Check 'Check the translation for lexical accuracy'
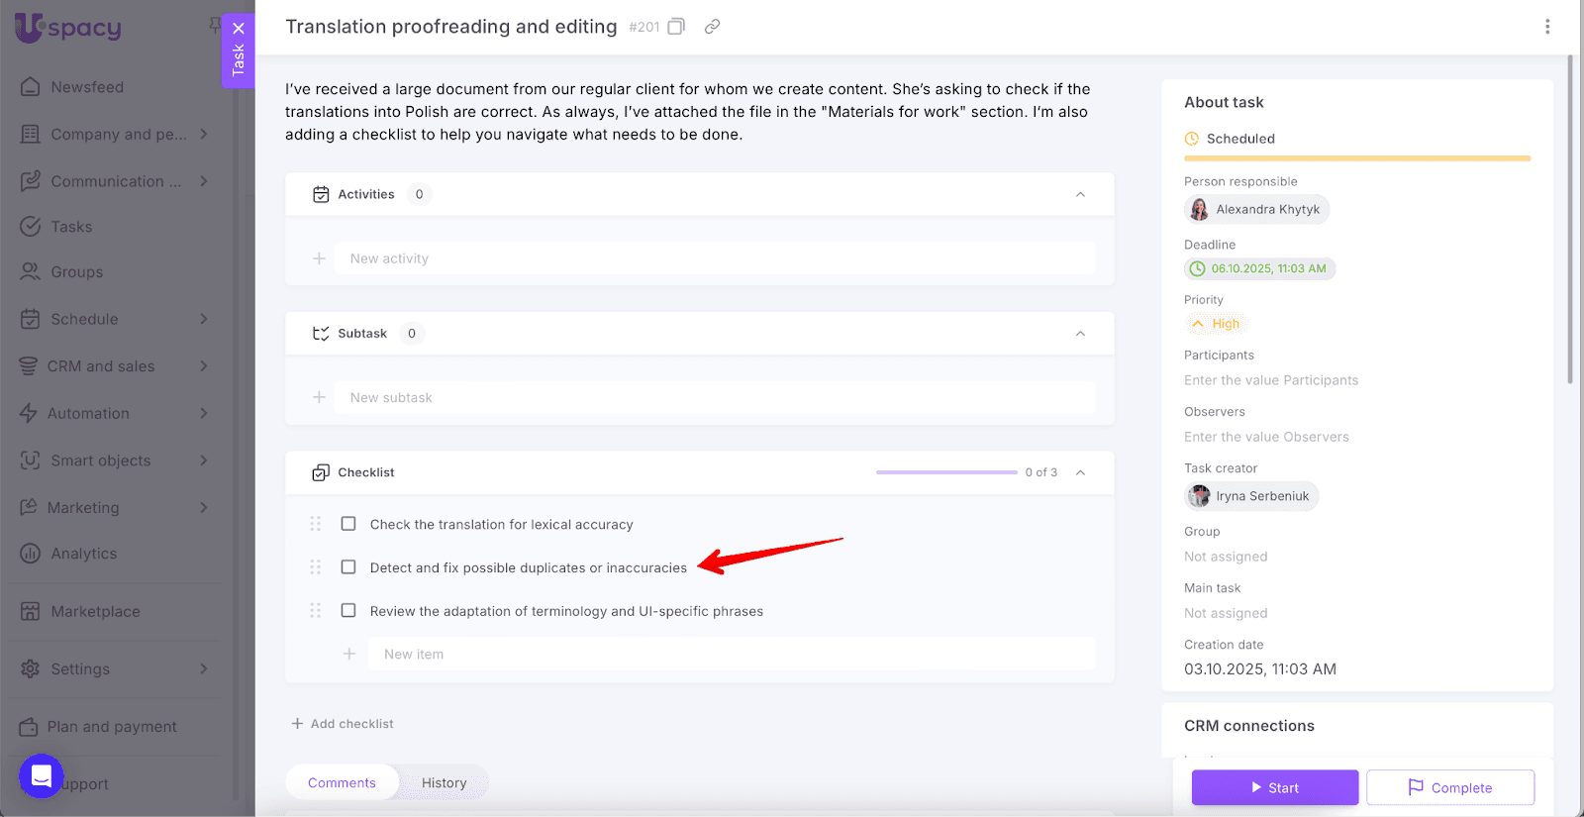 point(348,524)
